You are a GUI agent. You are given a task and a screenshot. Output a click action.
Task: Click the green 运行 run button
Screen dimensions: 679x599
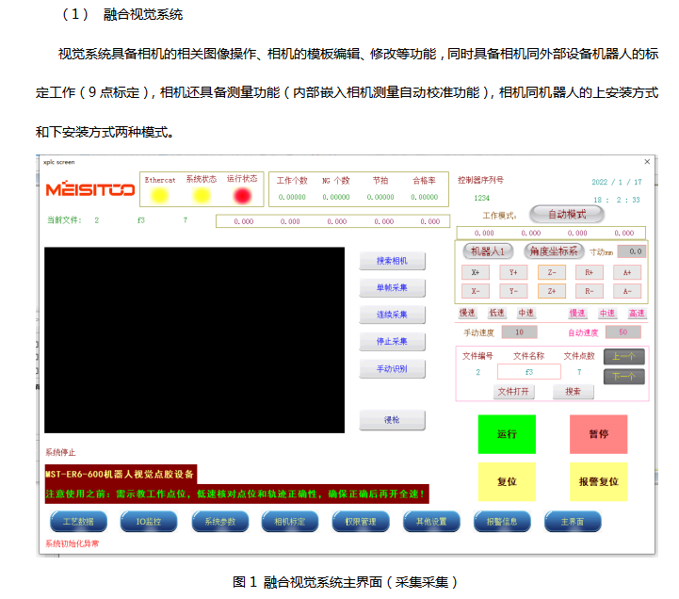507,434
